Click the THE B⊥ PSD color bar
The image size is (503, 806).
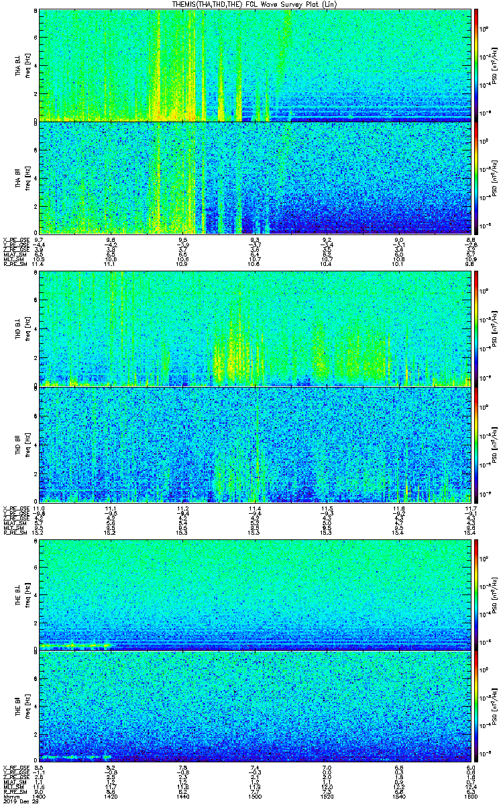(x=477, y=594)
